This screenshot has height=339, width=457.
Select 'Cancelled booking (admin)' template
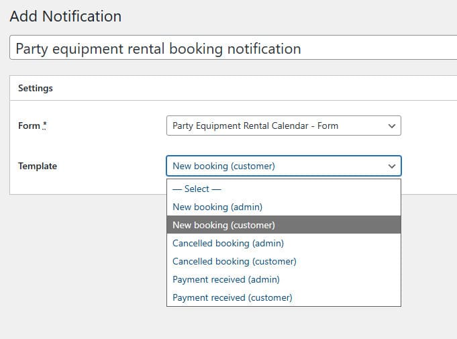[x=228, y=243]
